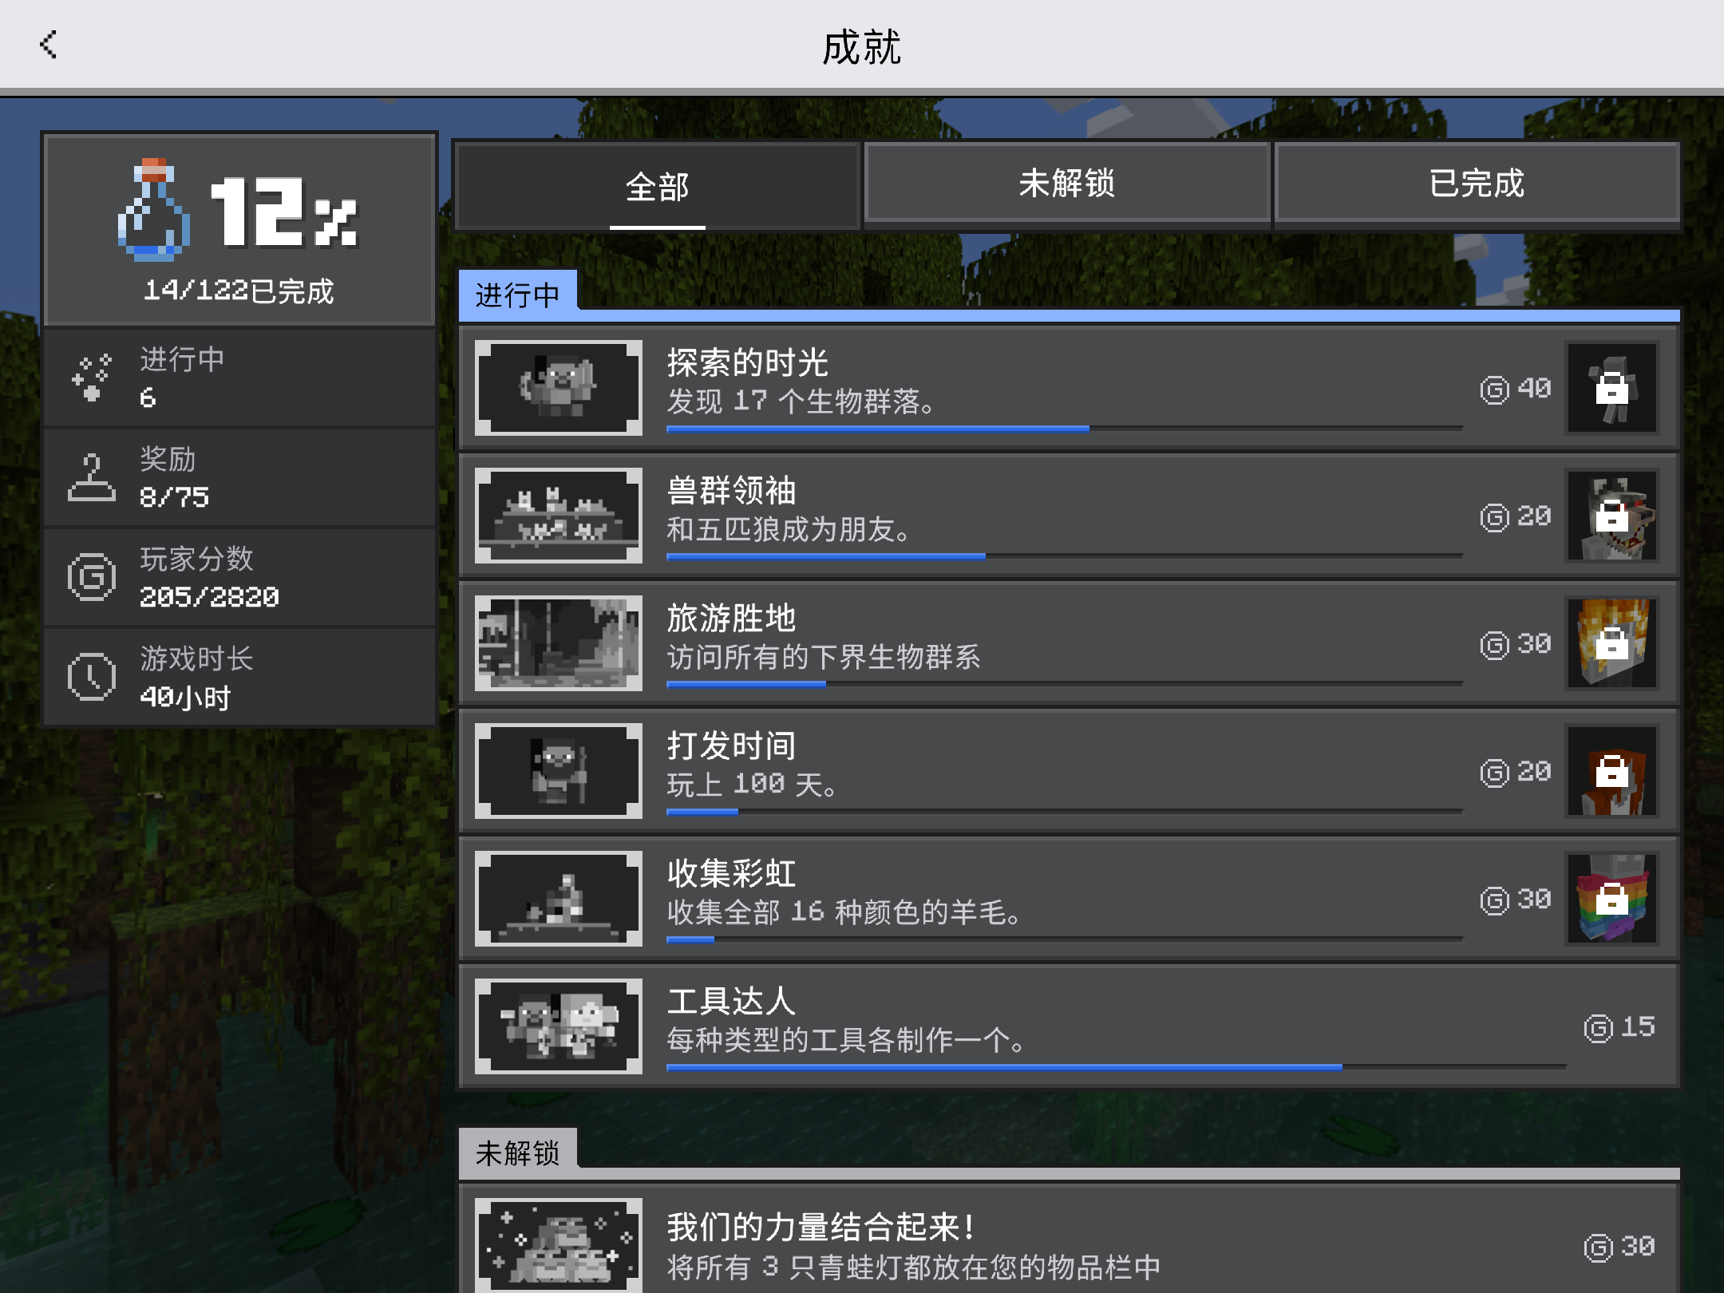Screen dimensions: 1724x1293
Task: Tap the back arrow in the header
Action: point(48,45)
